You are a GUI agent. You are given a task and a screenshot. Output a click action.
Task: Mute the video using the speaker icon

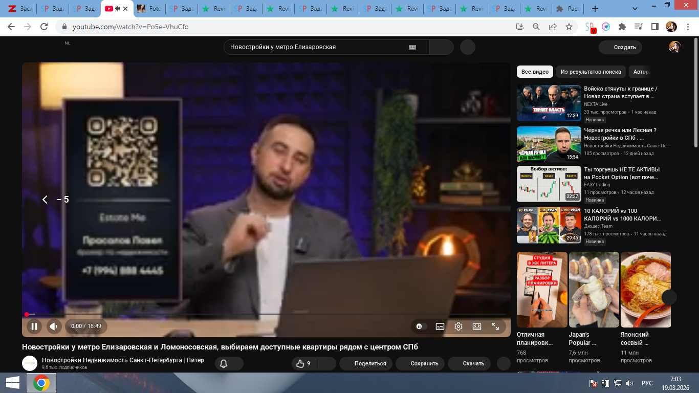[54, 326]
